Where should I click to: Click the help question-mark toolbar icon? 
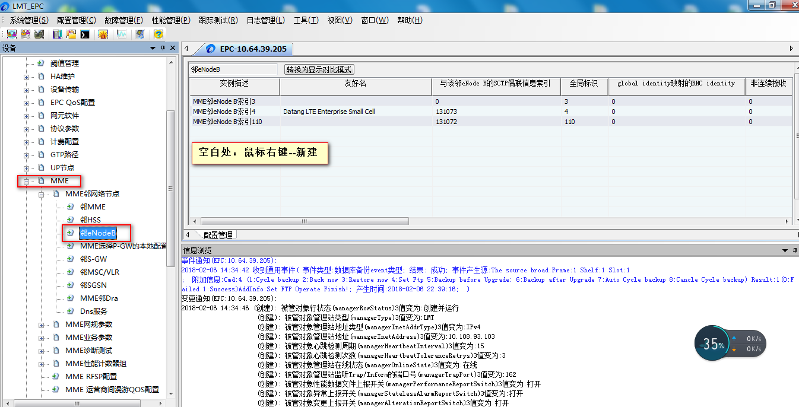tap(158, 34)
